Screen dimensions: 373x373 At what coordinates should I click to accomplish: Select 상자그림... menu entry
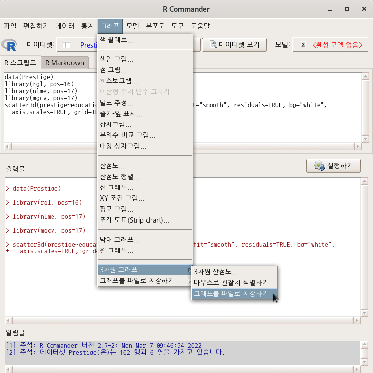145,124
